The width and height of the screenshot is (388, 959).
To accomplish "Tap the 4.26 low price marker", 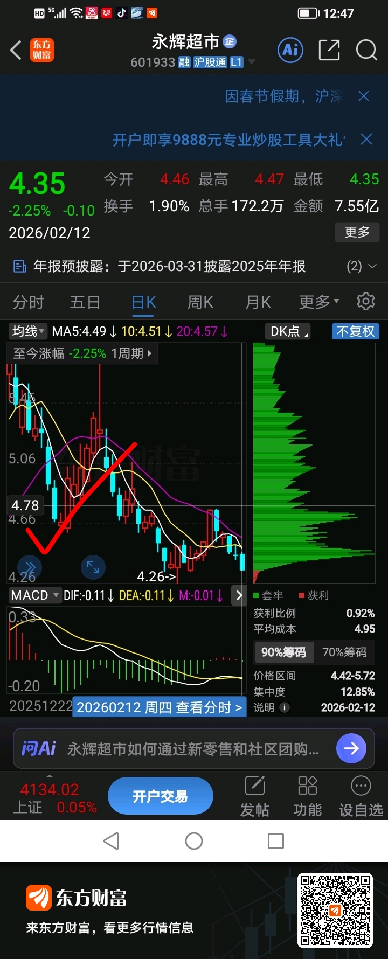I will point(156,576).
